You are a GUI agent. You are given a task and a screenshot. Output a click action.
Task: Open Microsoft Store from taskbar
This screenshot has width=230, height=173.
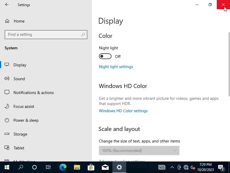(91, 167)
